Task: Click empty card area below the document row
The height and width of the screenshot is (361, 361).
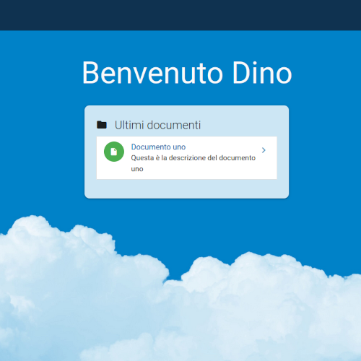Action: tap(186, 188)
